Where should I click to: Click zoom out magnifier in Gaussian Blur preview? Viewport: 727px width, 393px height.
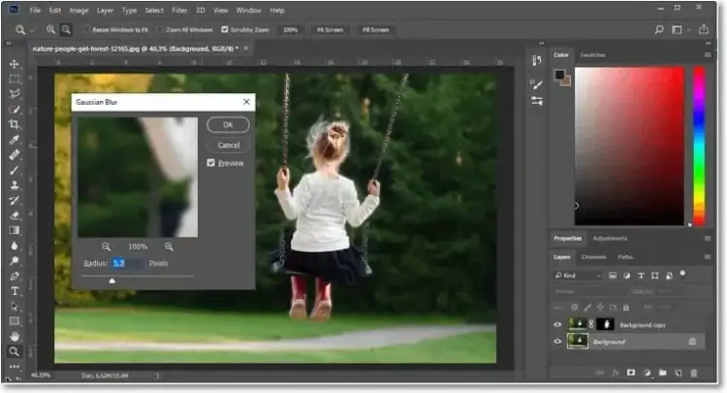[x=106, y=246]
